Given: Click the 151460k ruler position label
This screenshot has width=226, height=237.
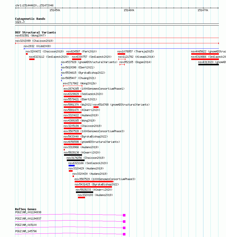Looking at the screenshot, I should point(129,10).
